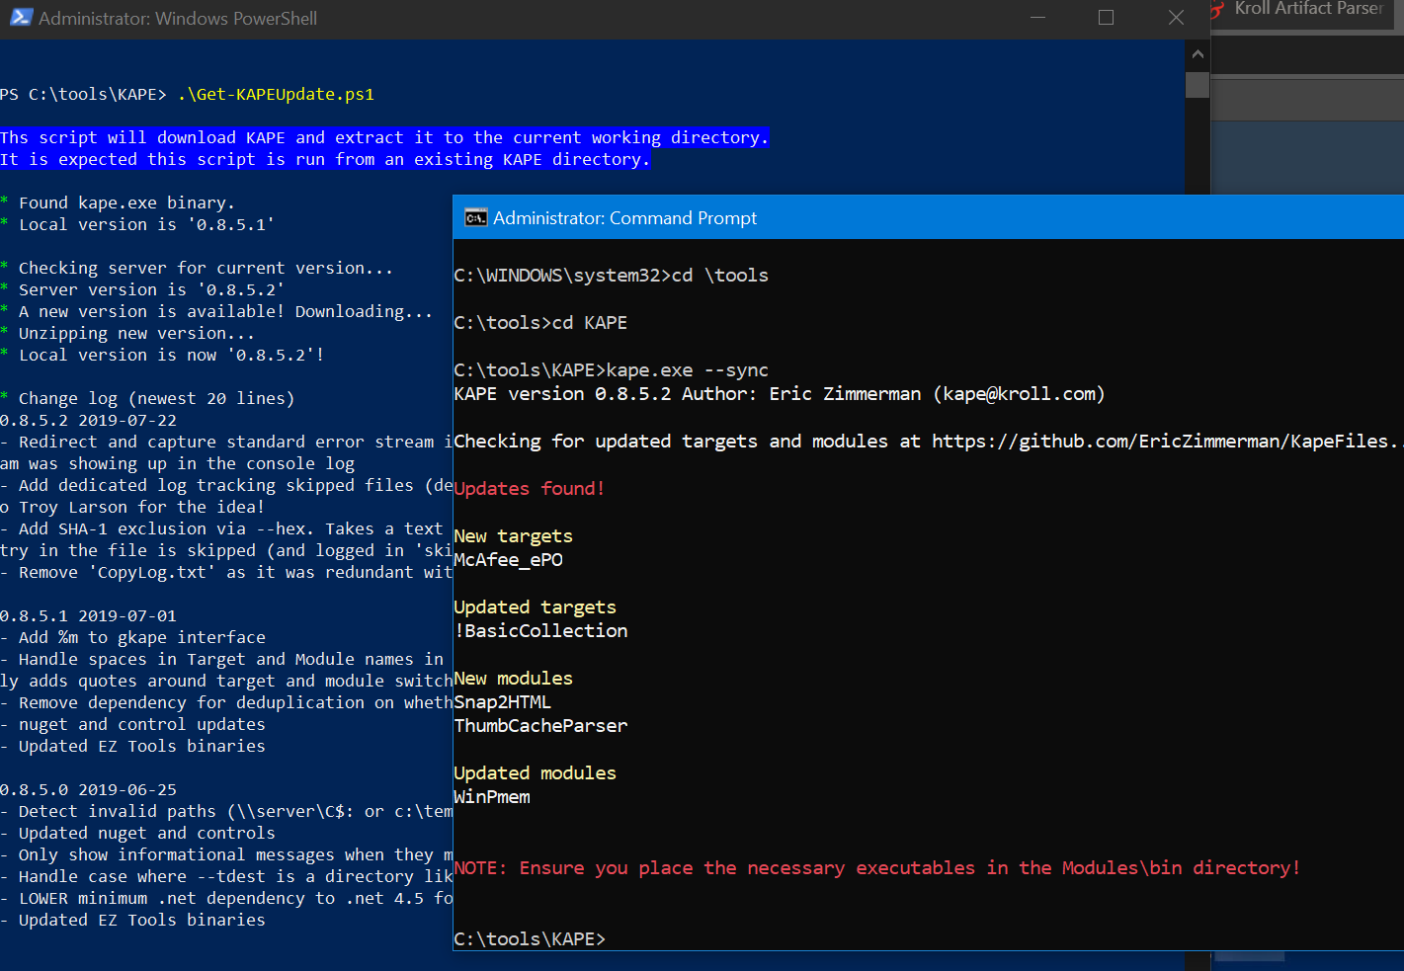Click the 'kape.exe --sync' command line
This screenshot has width=1404, height=971.
click(x=687, y=370)
